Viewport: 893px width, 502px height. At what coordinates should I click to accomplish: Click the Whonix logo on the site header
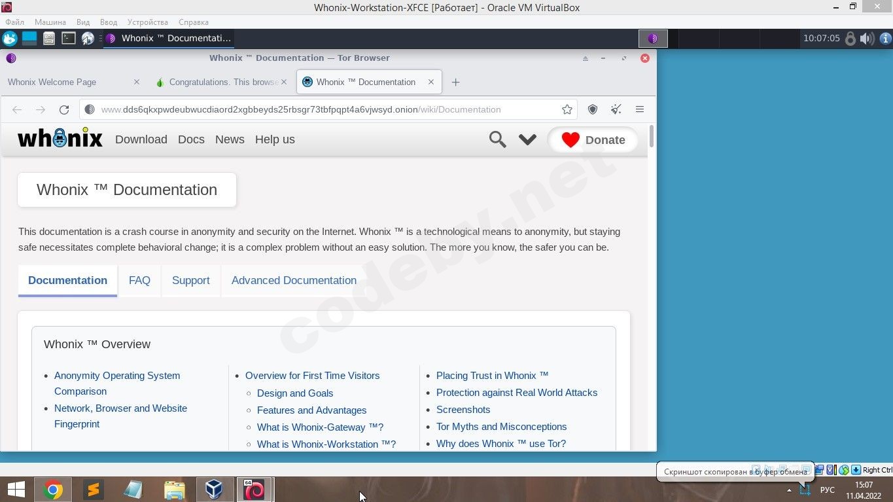[60, 138]
